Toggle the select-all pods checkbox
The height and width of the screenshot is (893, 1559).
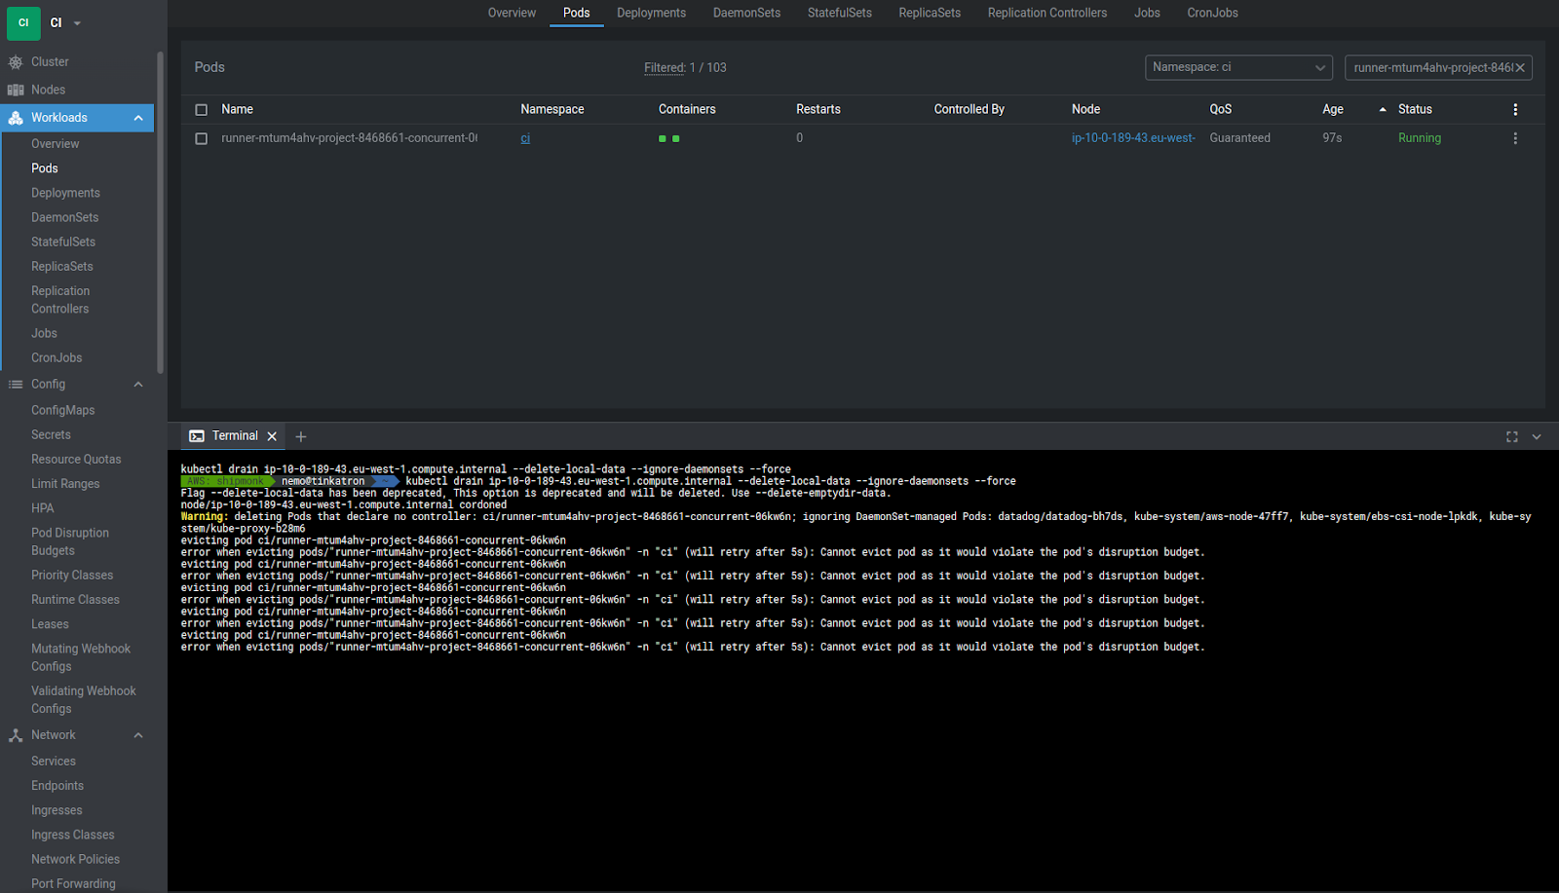202,110
